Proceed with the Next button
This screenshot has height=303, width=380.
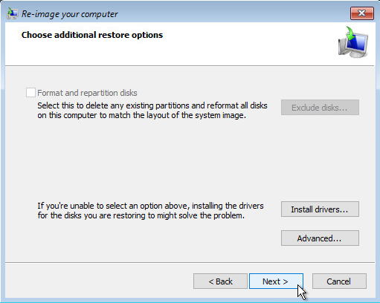276,281
